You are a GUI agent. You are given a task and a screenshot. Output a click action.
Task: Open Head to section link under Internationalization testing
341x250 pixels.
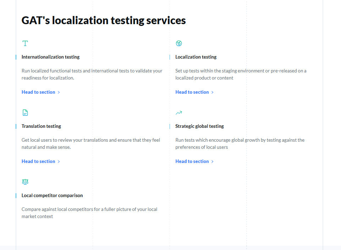click(38, 92)
